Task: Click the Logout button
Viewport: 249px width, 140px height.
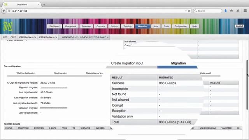Action: [239, 26]
